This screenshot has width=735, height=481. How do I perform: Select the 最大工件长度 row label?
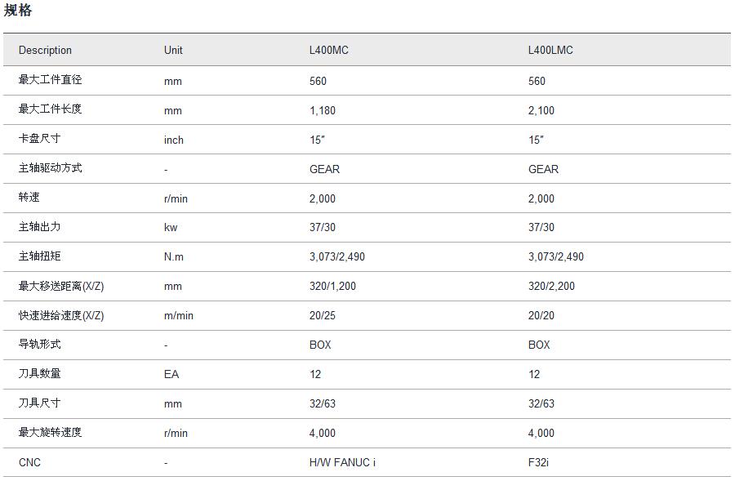tap(50, 109)
